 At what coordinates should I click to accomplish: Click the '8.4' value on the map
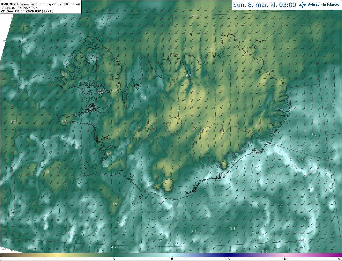point(62,22)
